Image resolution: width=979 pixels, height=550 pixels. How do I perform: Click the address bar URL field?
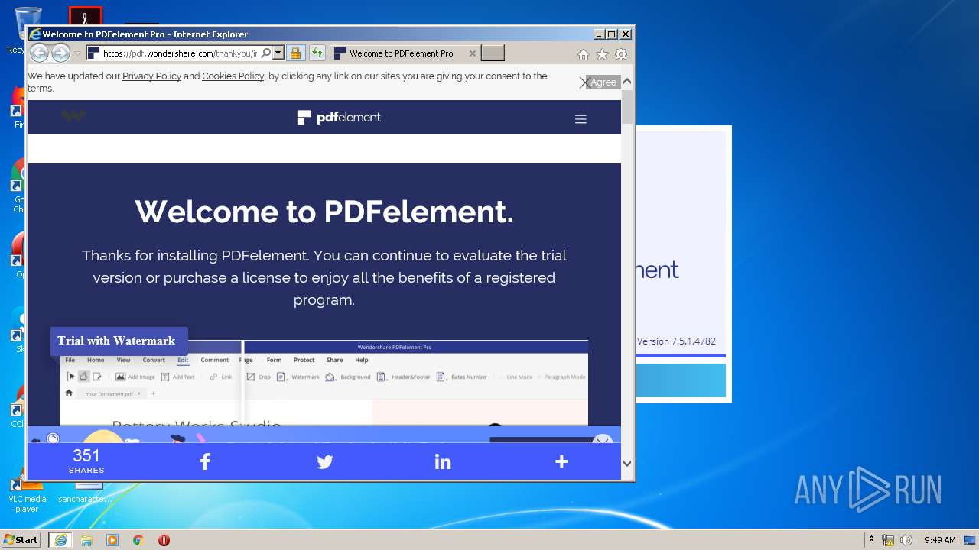click(179, 53)
